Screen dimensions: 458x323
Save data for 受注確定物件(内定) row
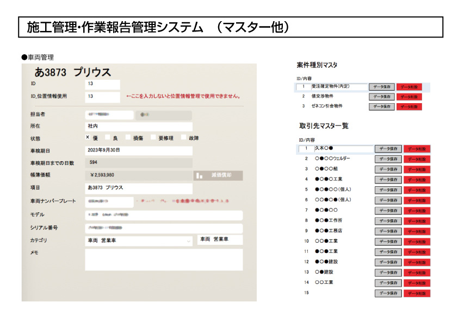[381, 87]
